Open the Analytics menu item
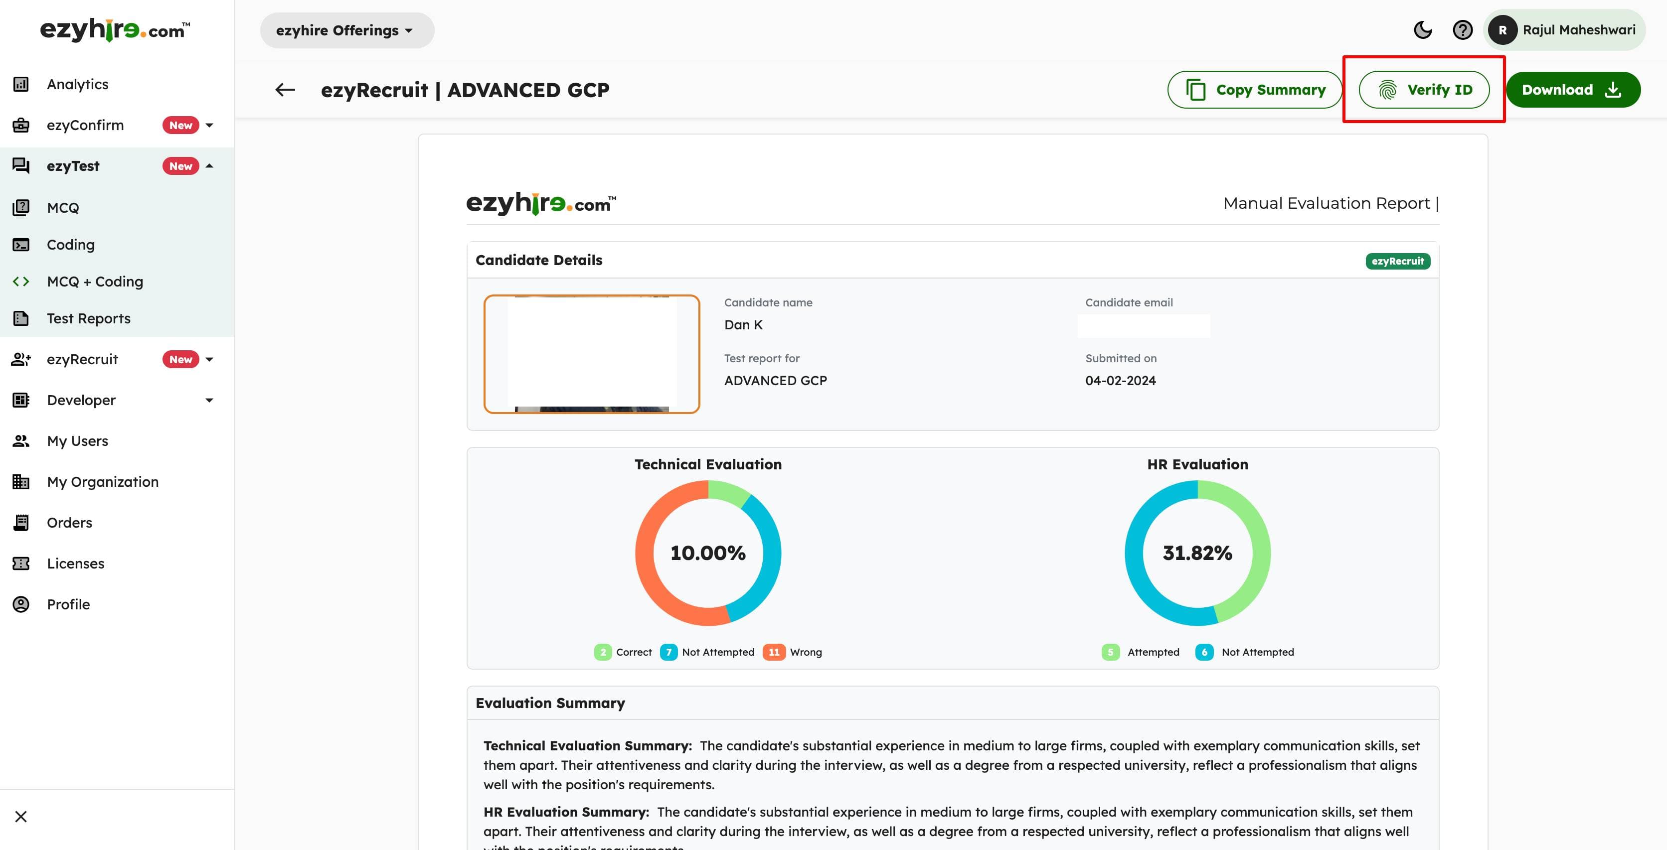Image resolution: width=1667 pixels, height=850 pixels. point(117,84)
